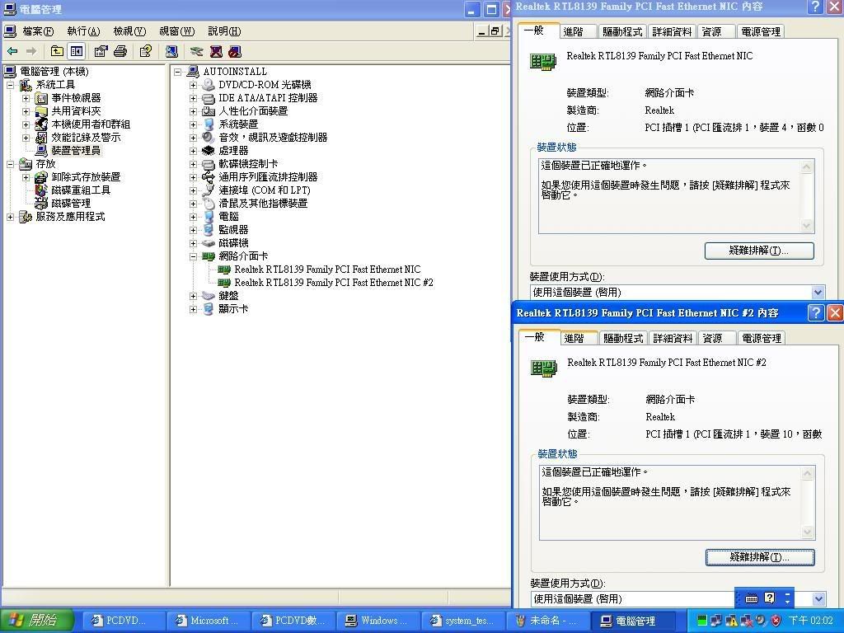Screen dimensions: 844x633
Task: Click the red shield icon in system tray
Action: tap(776, 621)
